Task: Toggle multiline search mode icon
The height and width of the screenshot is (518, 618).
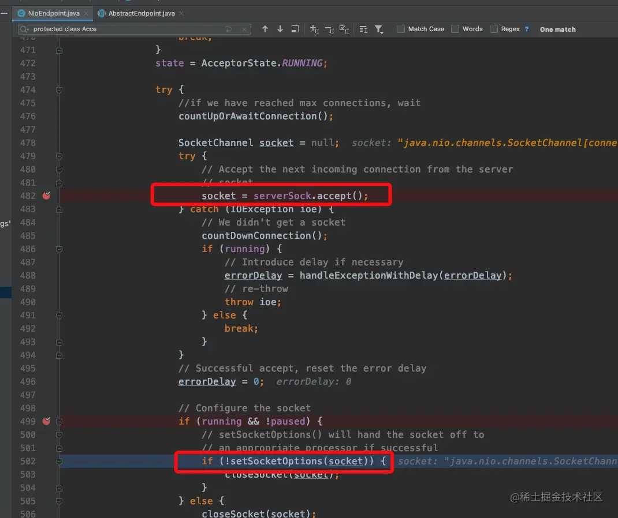Action: [x=363, y=29]
